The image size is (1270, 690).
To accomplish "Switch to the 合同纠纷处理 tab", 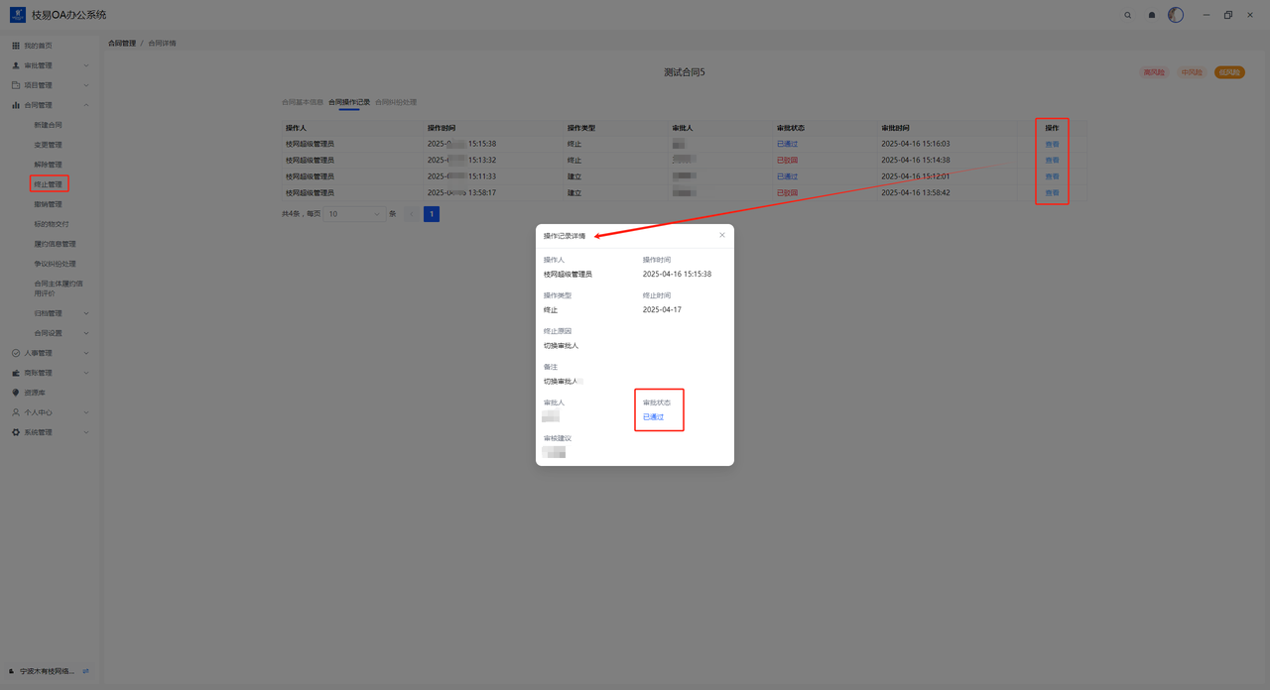I will (x=396, y=102).
